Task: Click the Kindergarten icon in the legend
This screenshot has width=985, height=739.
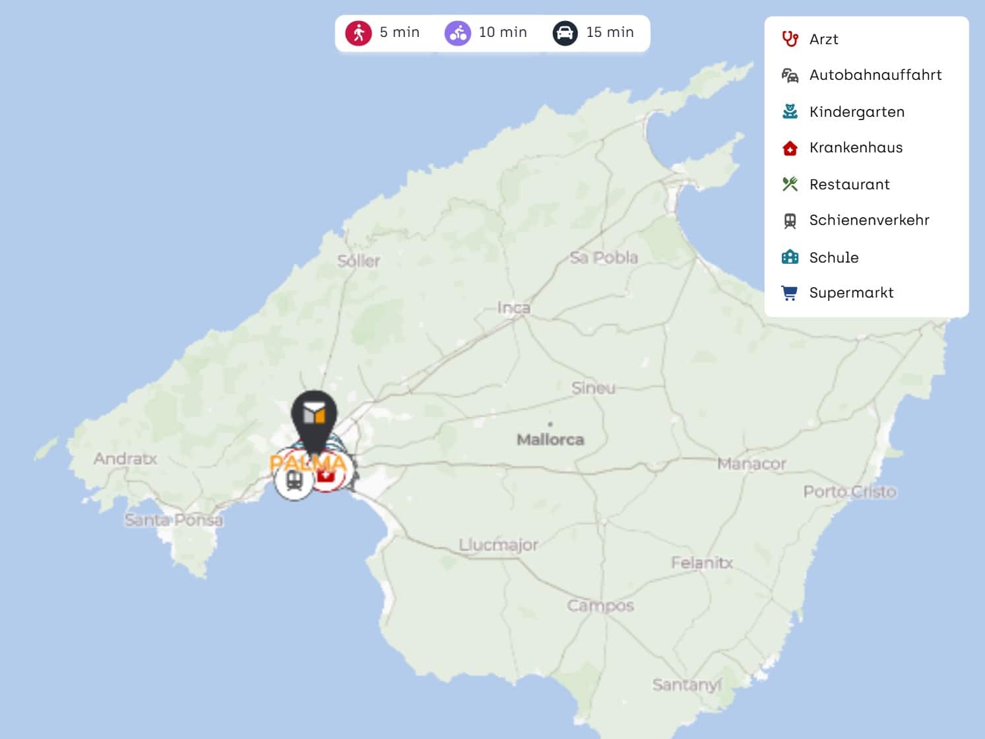Action: pos(790,112)
